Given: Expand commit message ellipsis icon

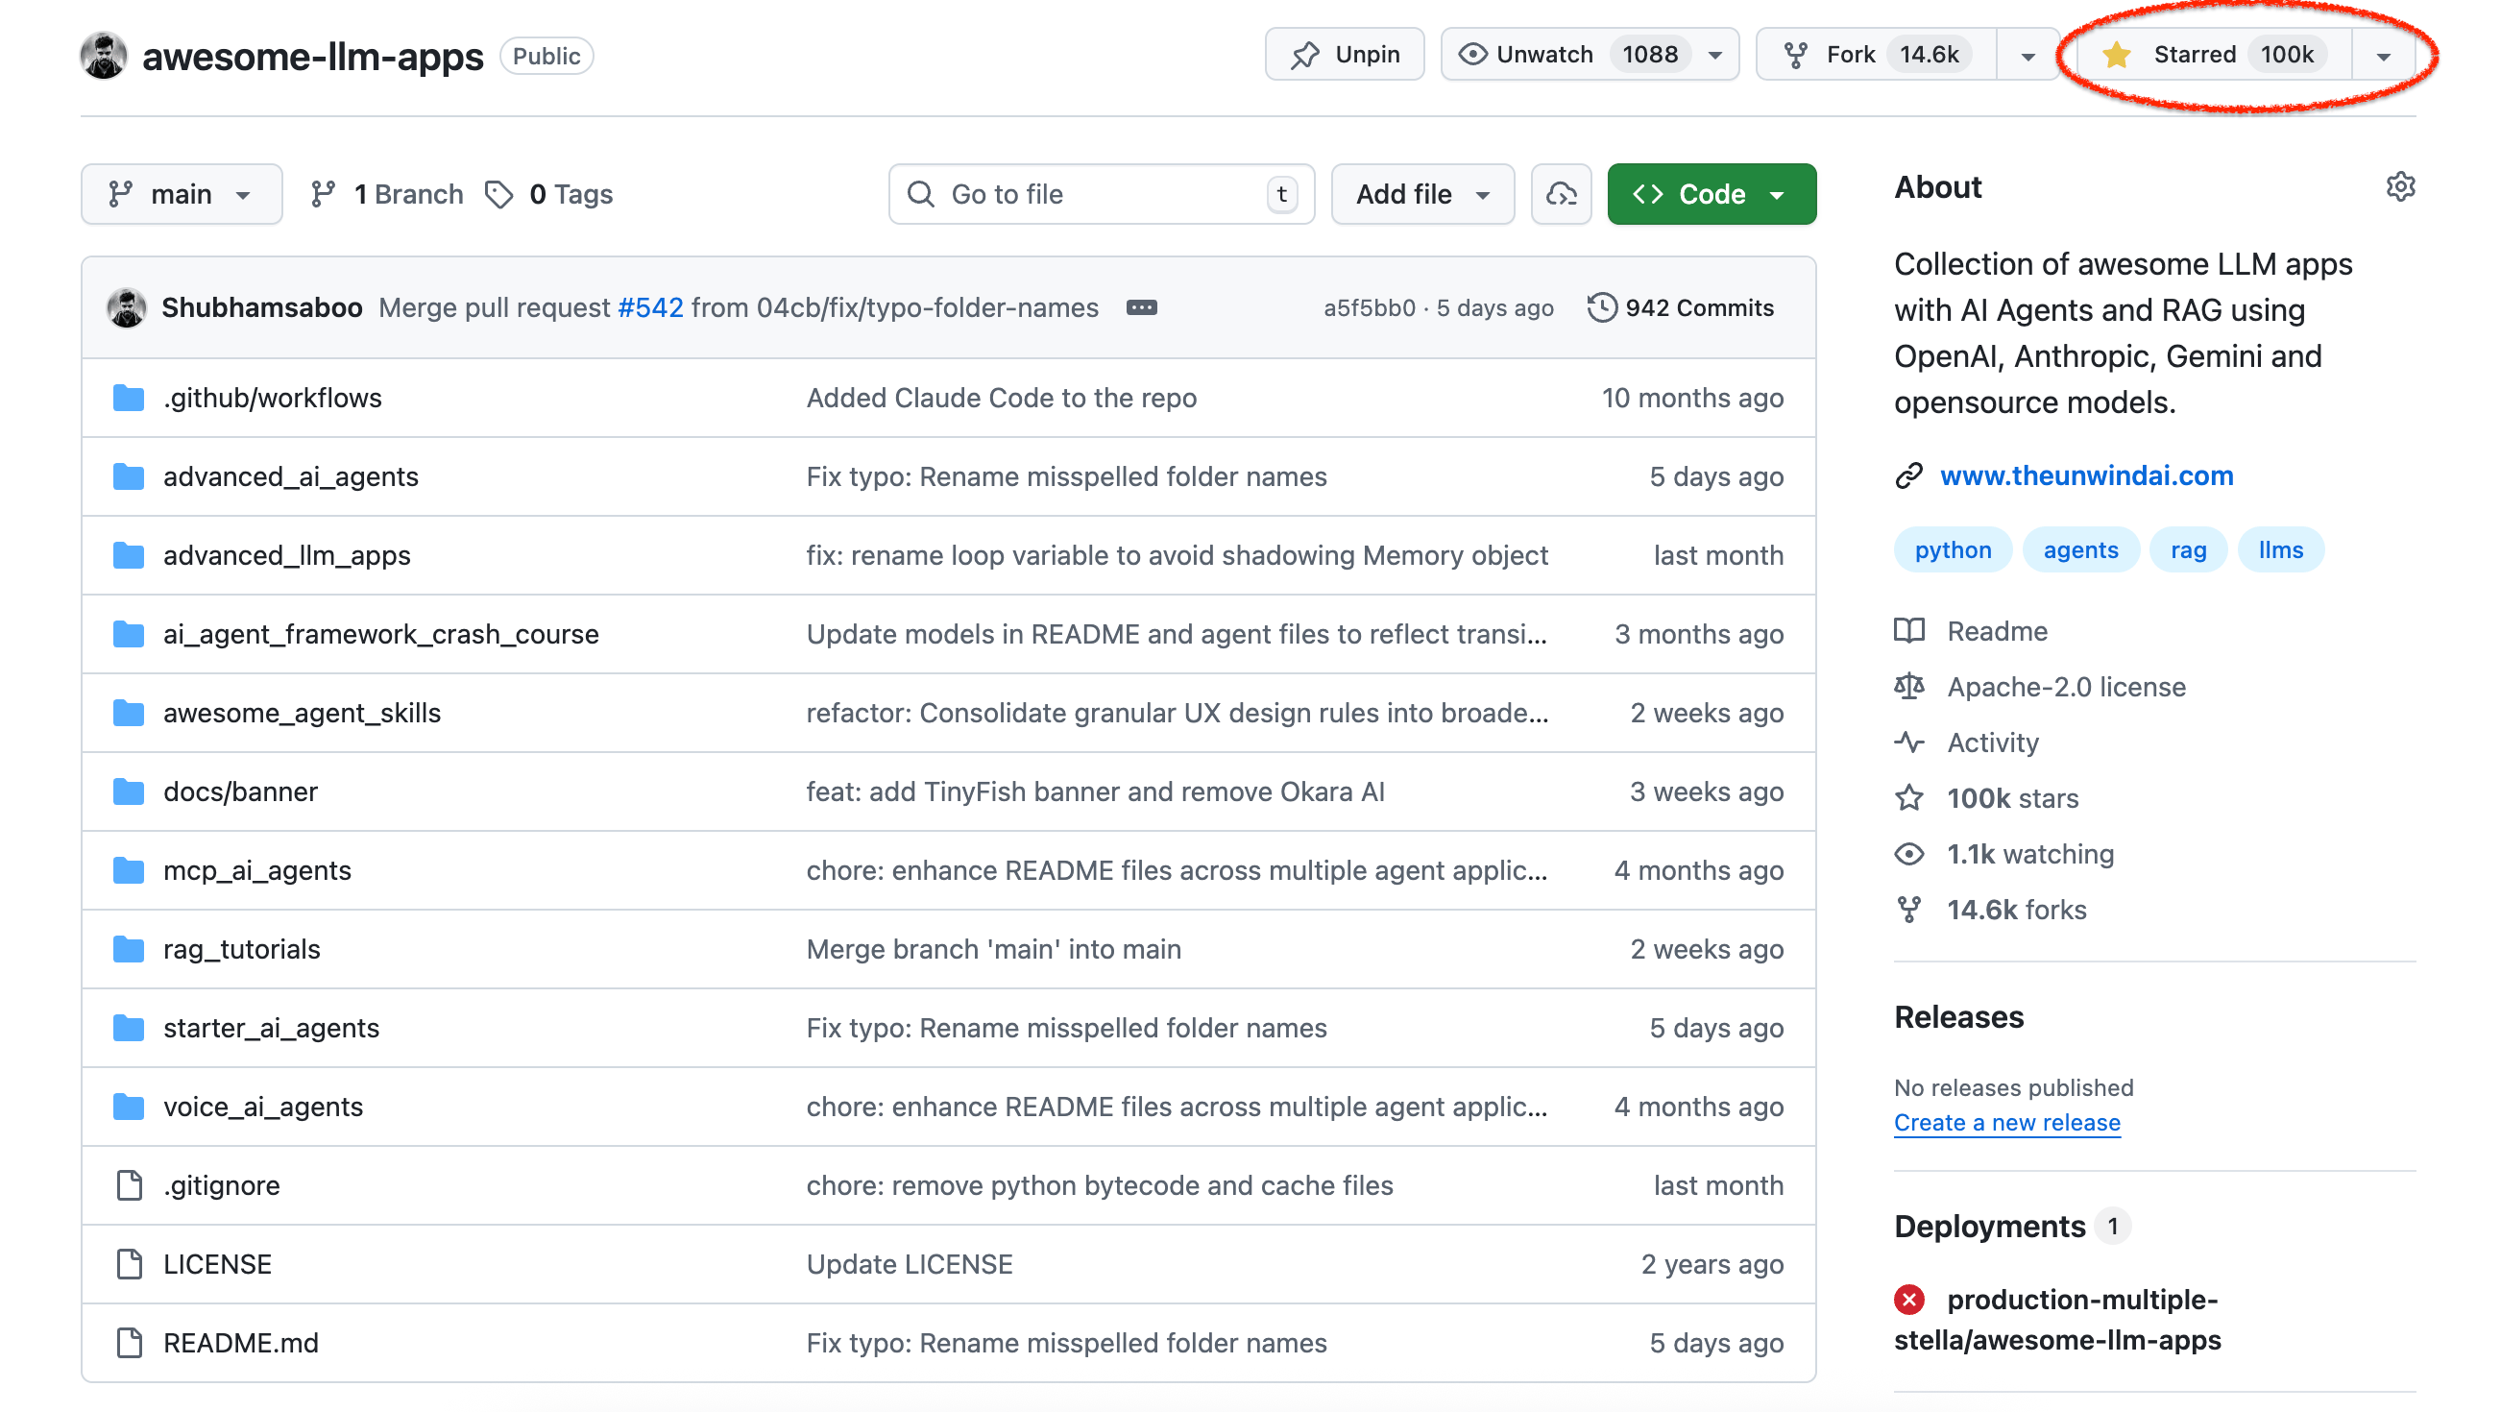Looking at the screenshot, I should point(1141,307).
